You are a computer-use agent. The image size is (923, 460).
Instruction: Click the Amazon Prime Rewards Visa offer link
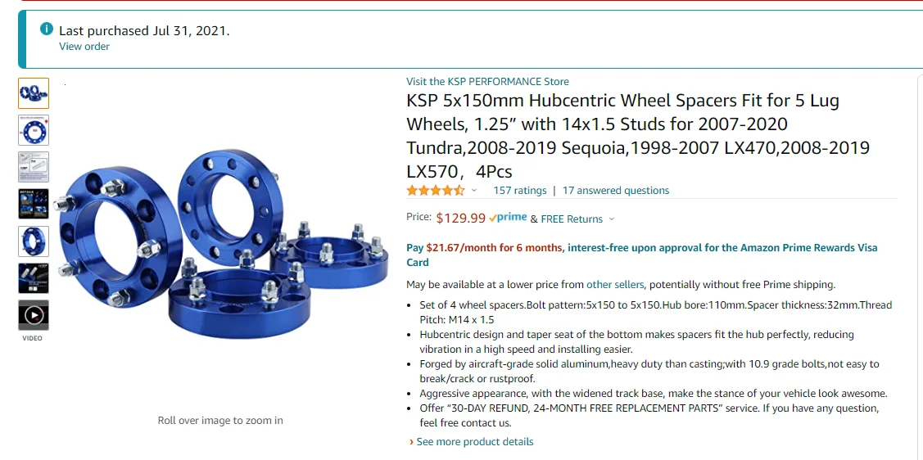tap(641, 255)
